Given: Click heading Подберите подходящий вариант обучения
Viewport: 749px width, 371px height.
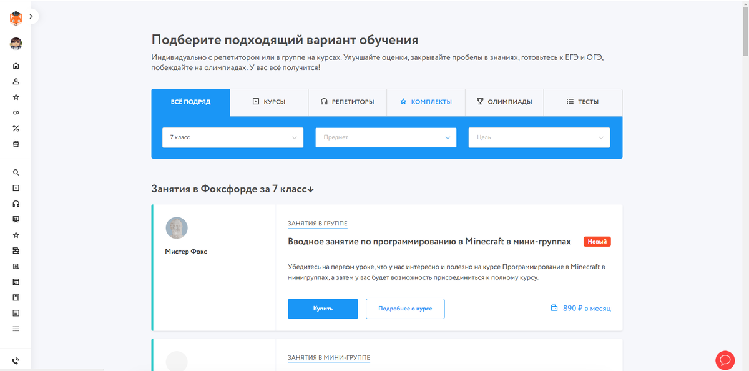Looking at the screenshot, I should (285, 41).
